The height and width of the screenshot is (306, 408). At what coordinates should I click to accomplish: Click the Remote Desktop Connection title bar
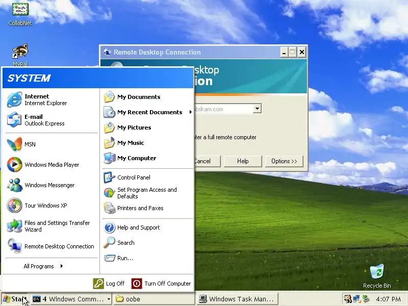[190, 52]
